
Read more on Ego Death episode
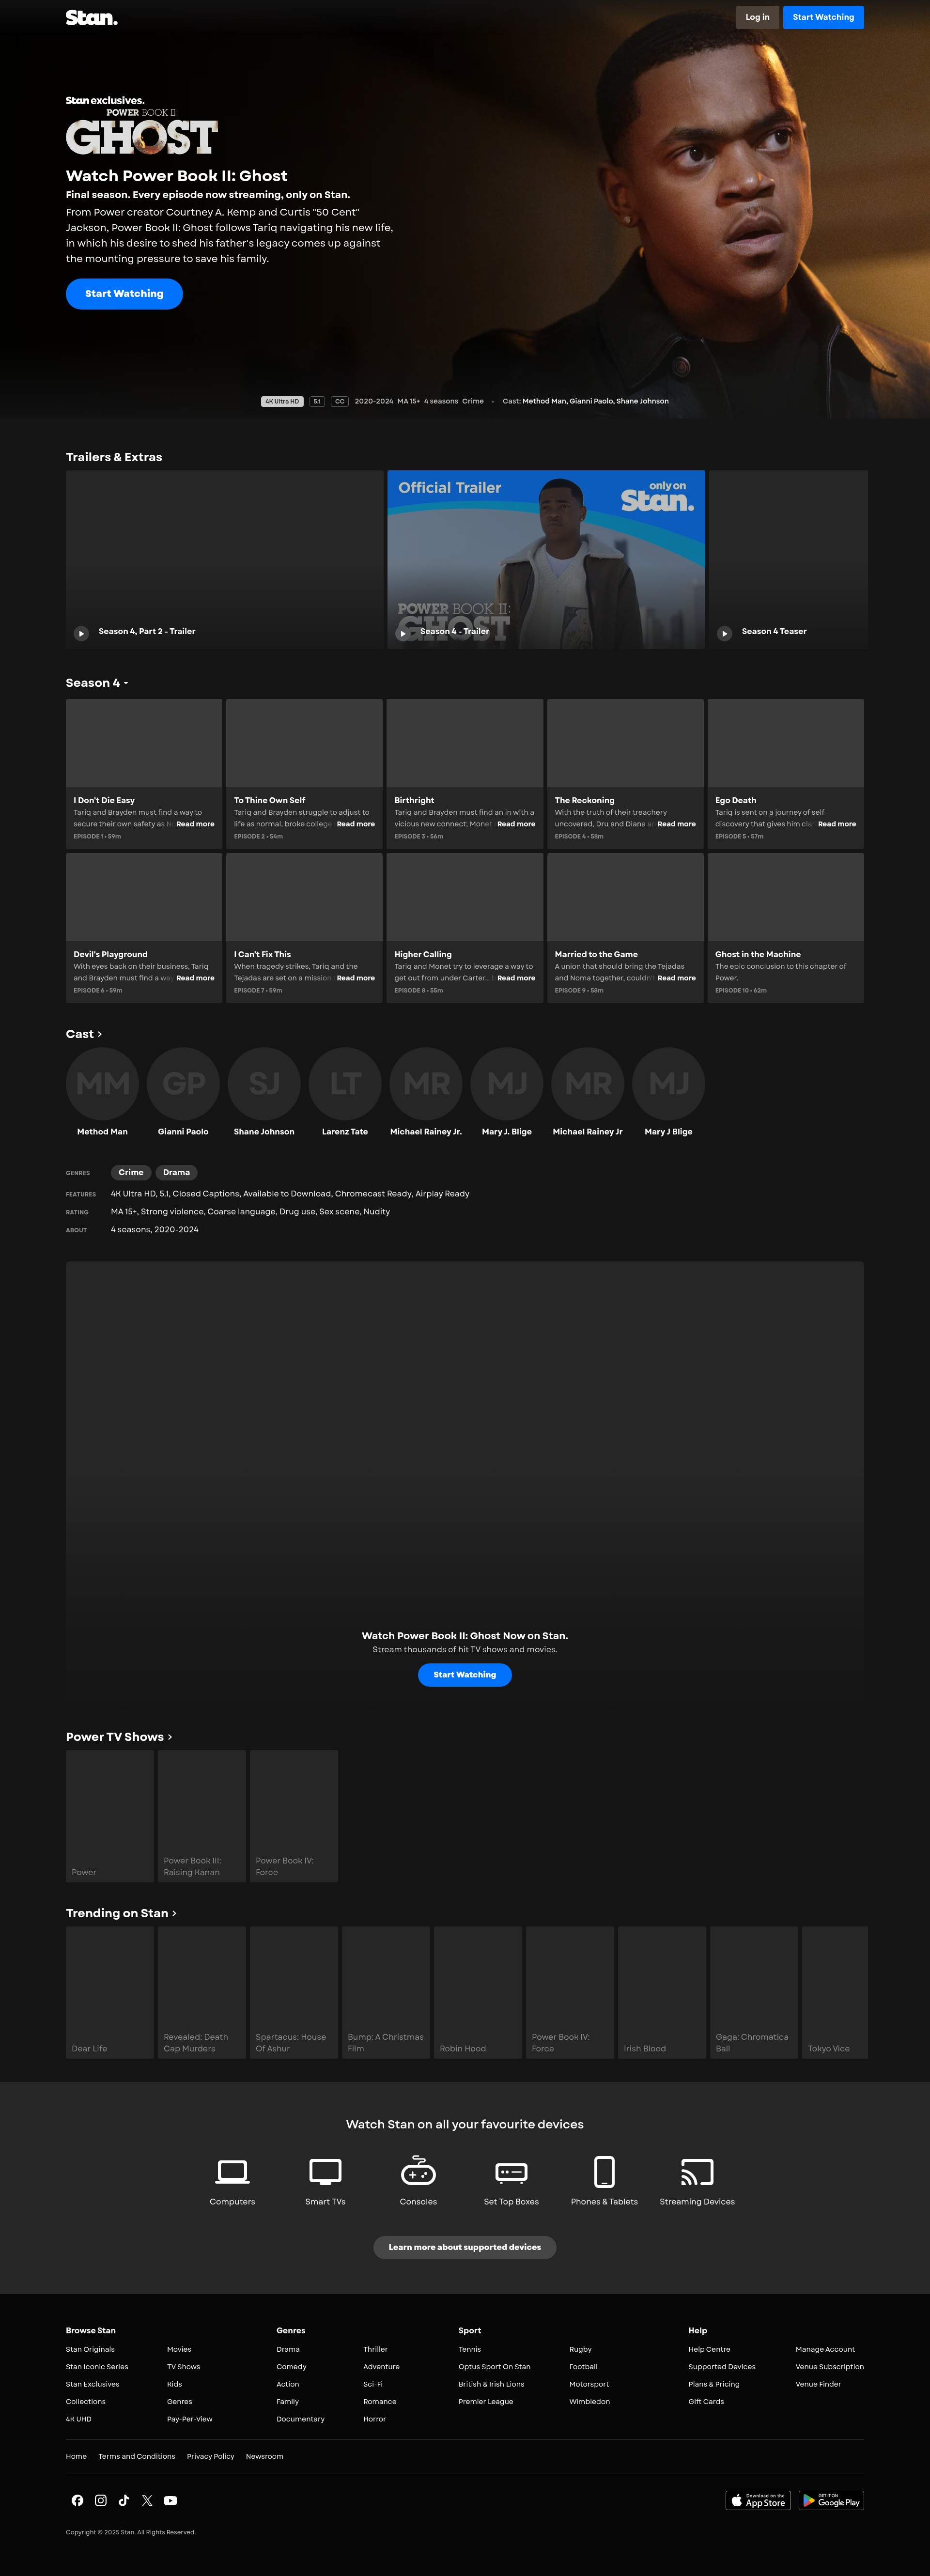tap(837, 824)
